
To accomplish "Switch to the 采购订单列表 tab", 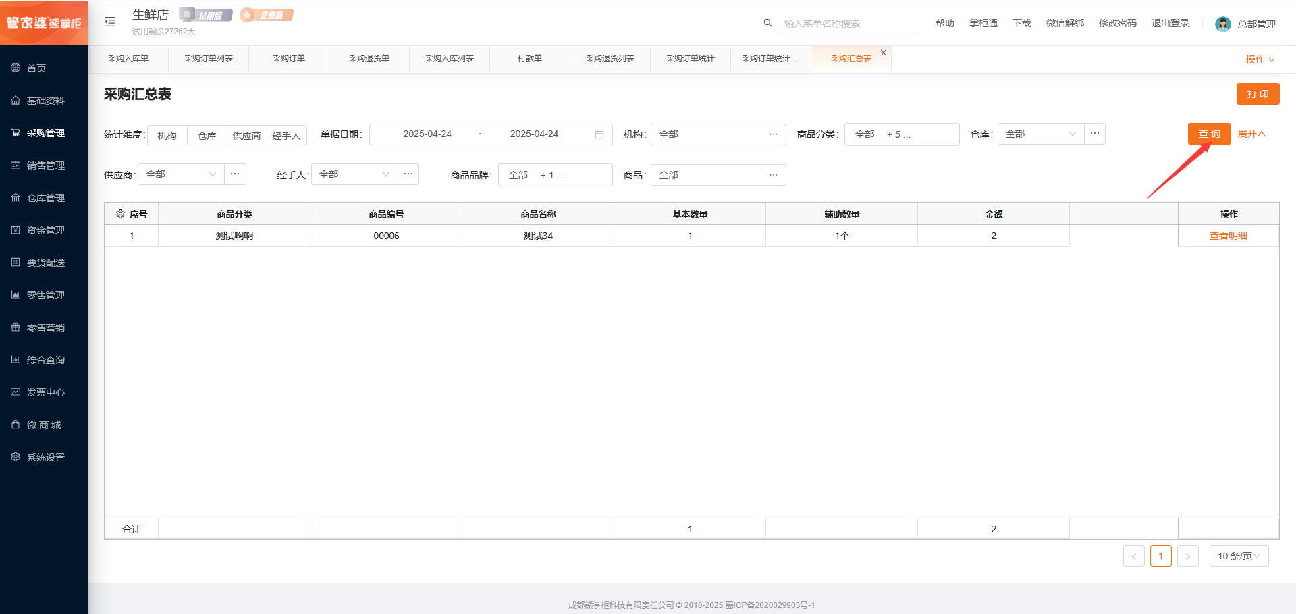I will (209, 59).
